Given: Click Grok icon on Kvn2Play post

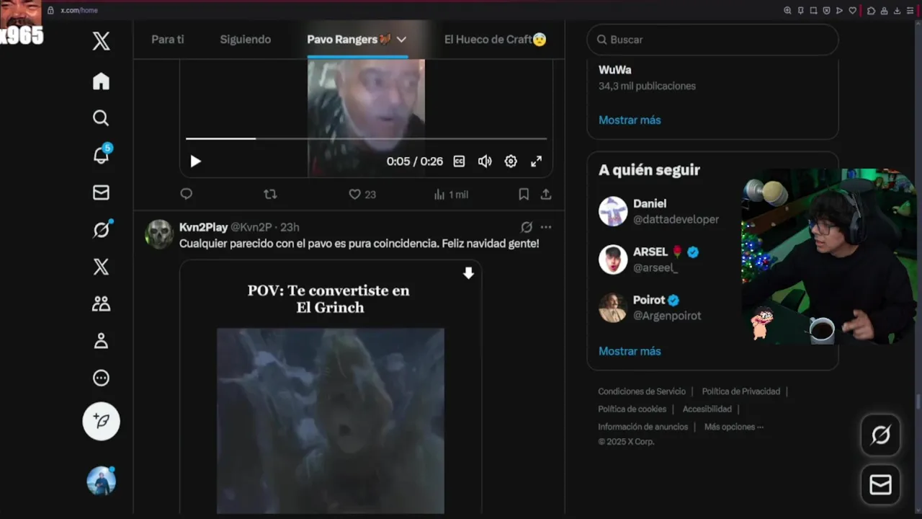Looking at the screenshot, I should pos(527,227).
